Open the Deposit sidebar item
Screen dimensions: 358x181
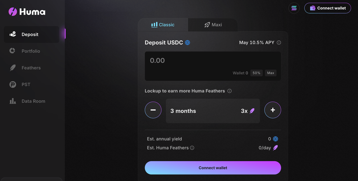click(x=30, y=34)
